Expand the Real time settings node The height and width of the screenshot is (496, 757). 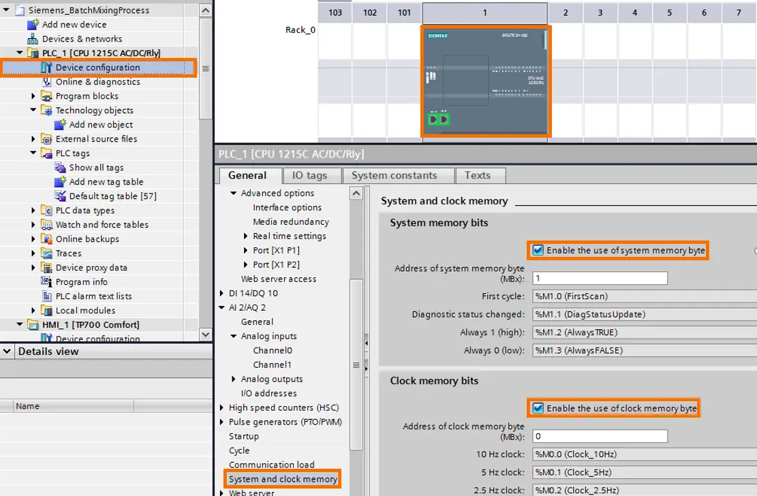pos(245,236)
